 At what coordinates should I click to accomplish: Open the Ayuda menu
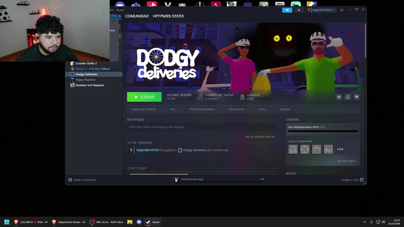pyautogui.click(x=120, y=10)
